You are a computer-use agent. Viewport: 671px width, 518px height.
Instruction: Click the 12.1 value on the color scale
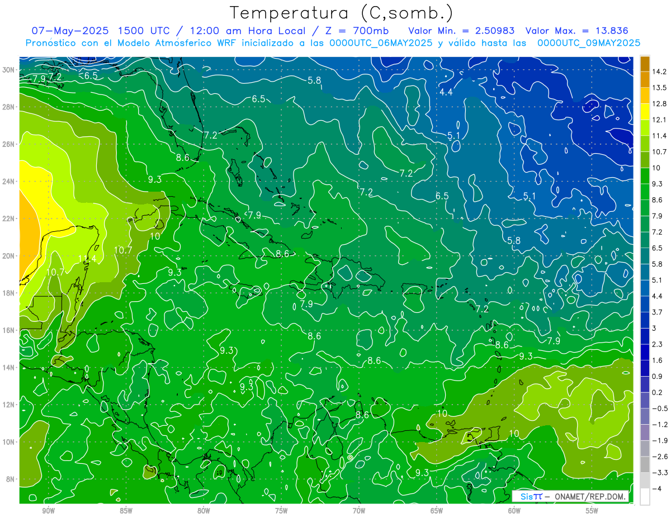[x=660, y=120]
